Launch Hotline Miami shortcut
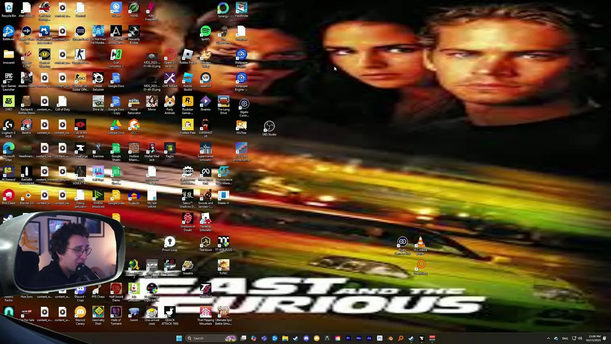Screen dimensions: 611x344 click(134, 151)
